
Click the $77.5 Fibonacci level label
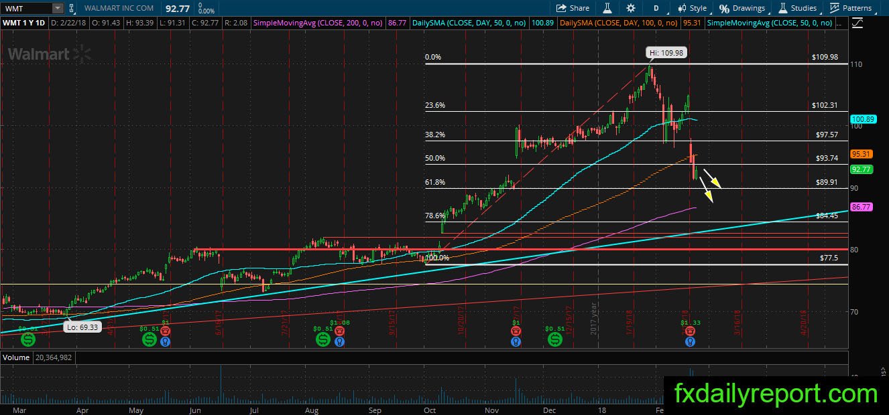(829, 258)
